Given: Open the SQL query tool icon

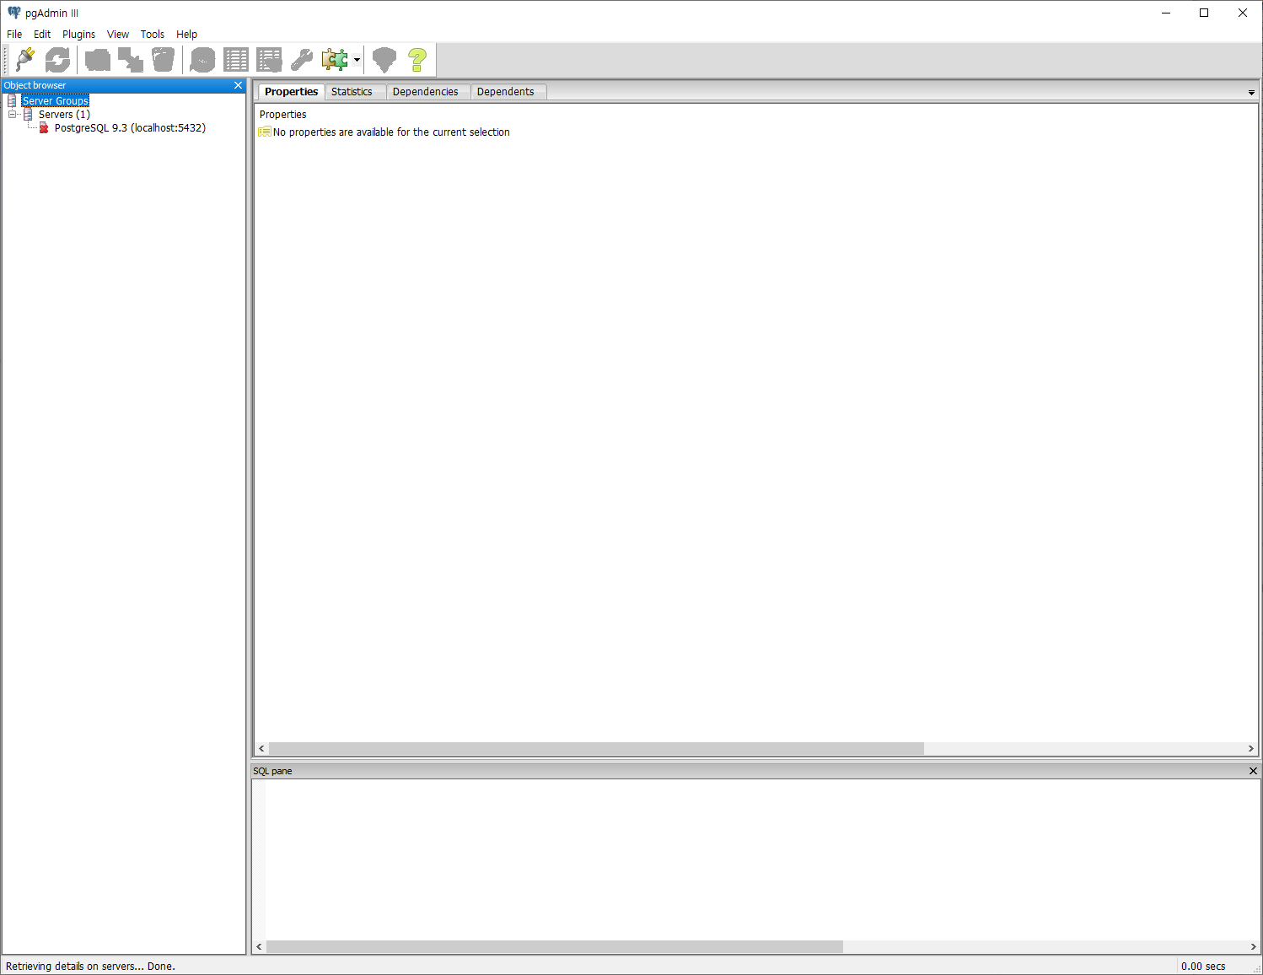Looking at the screenshot, I should click(202, 60).
